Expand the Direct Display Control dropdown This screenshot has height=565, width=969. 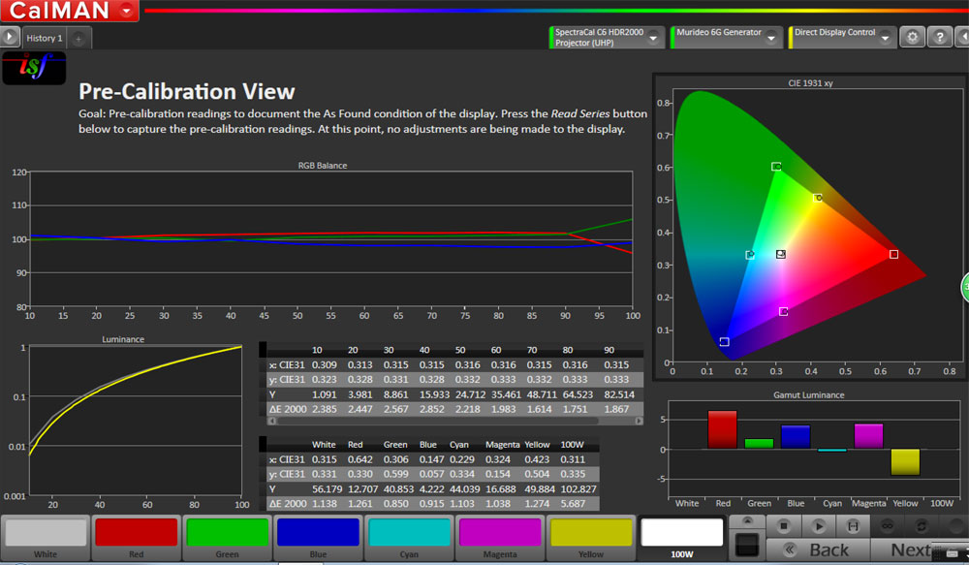885,38
